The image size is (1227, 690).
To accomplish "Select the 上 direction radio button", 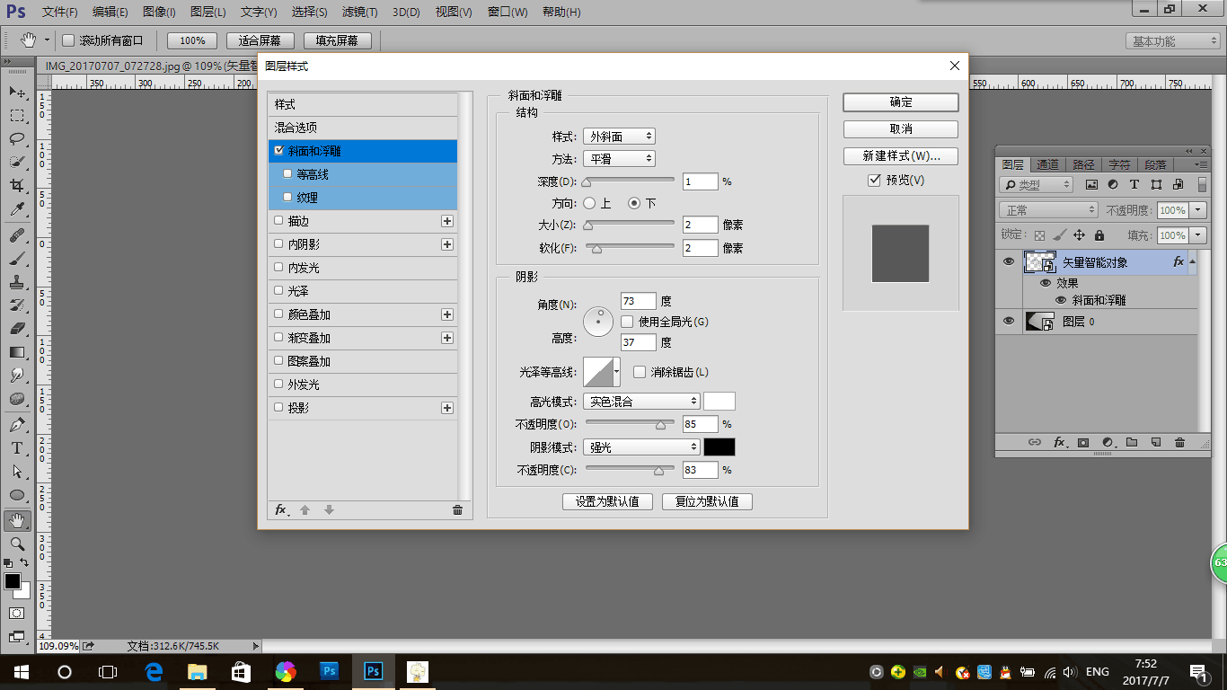I will (x=590, y=204).
